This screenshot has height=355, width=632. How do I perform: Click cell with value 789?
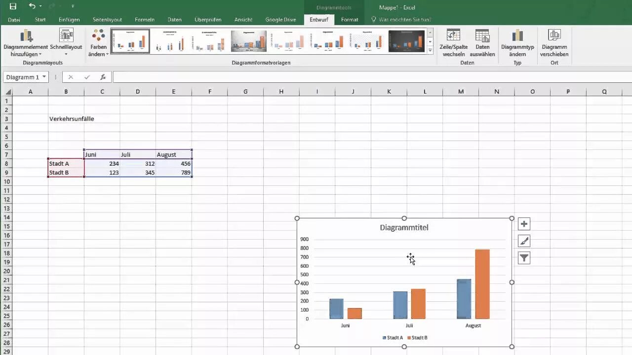173,173
